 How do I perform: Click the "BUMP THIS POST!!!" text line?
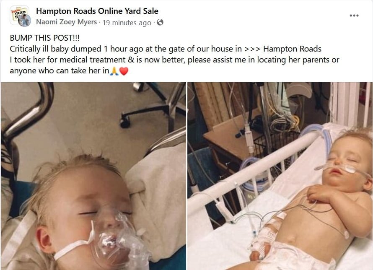pyautogui.click(x=45, y=38)
